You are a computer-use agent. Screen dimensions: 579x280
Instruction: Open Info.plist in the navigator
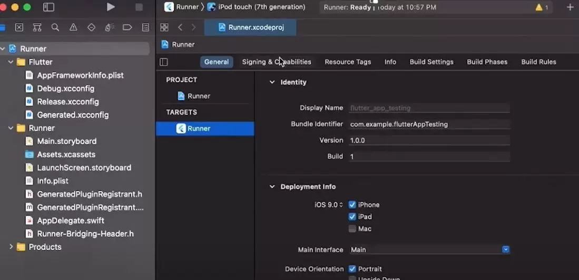tap(53, 181)
